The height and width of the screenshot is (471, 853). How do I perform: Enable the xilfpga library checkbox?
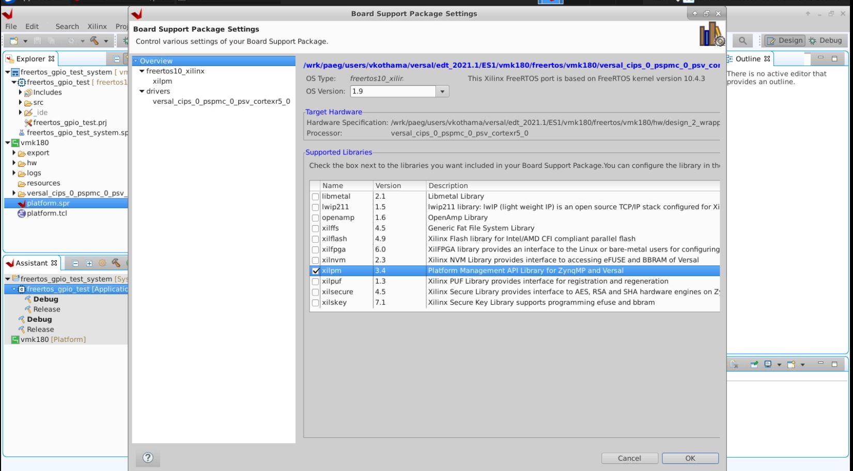315,249
